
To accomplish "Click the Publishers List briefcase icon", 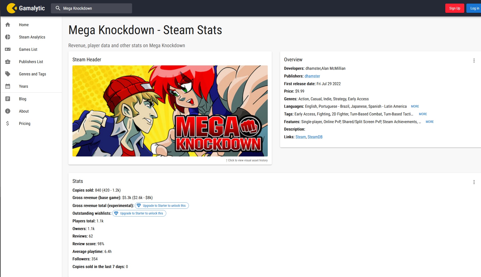I will click(x=8, y=62).
